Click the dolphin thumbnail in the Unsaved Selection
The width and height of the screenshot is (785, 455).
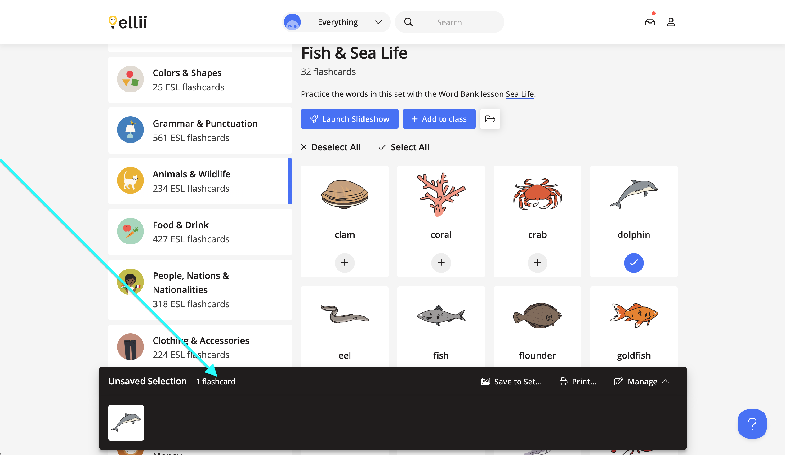tap(126, 423)
